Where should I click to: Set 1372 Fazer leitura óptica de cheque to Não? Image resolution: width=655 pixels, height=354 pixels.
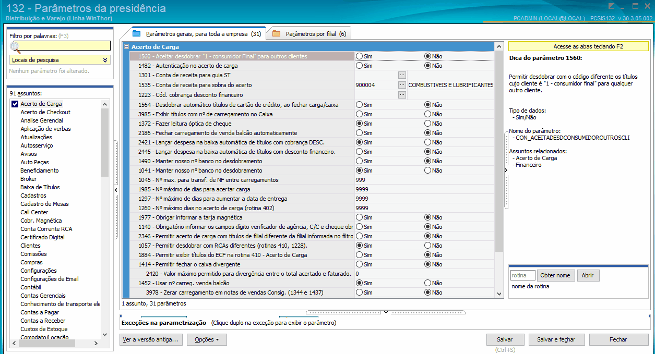point(428,124)
